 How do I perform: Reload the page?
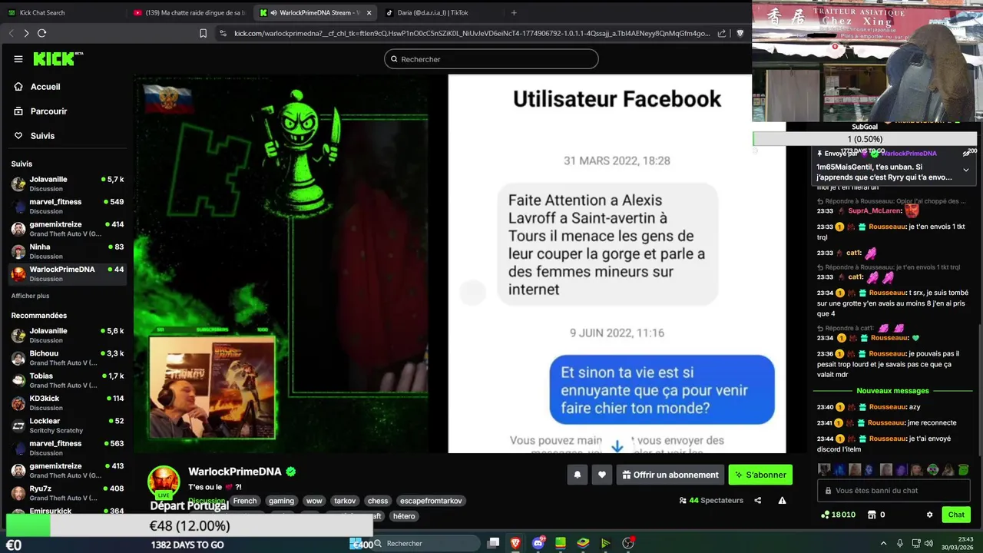tap(41, 33)
